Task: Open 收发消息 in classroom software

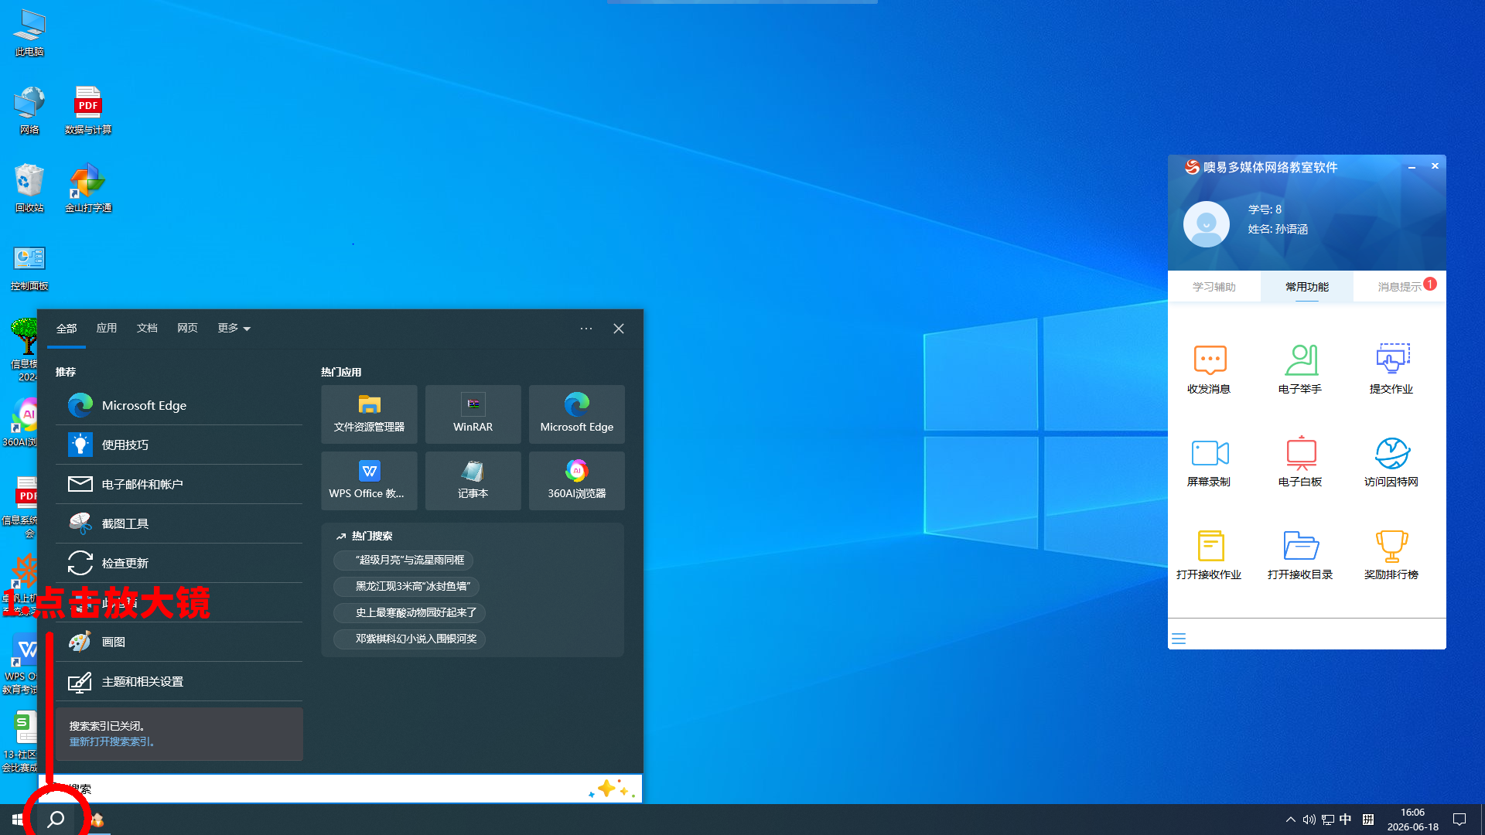Action: (x=1209, y=369)
